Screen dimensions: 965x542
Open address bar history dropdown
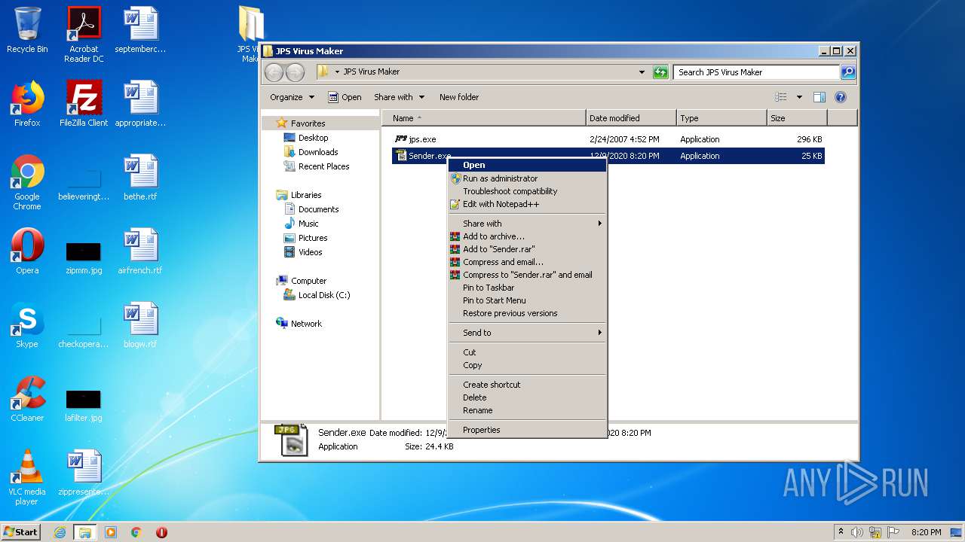tap(642, 72)
